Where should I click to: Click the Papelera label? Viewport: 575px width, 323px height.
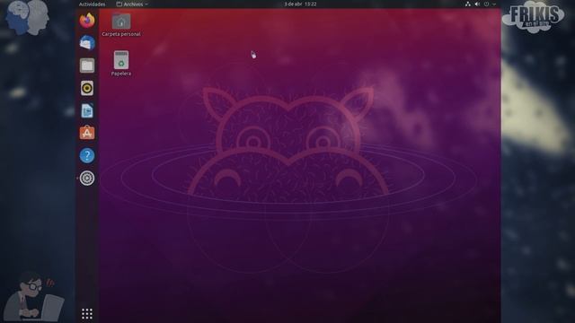pyautogui.click(x=121, y=74)
